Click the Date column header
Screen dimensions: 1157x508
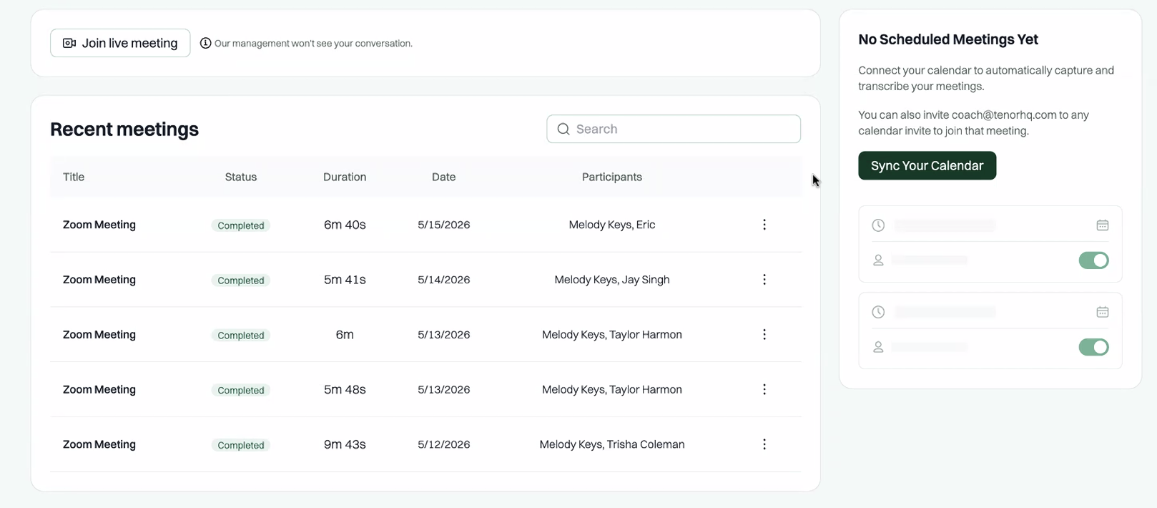[443, 177]
